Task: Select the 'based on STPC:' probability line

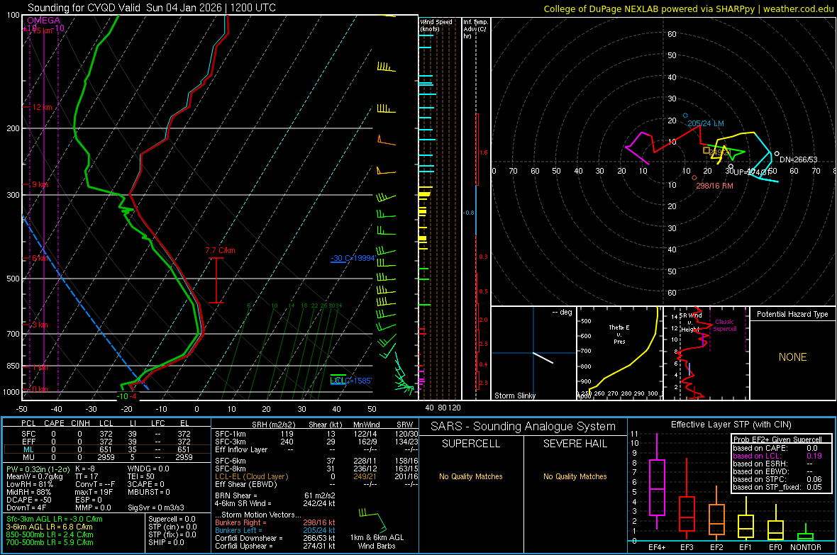Action: pos(777,479)
